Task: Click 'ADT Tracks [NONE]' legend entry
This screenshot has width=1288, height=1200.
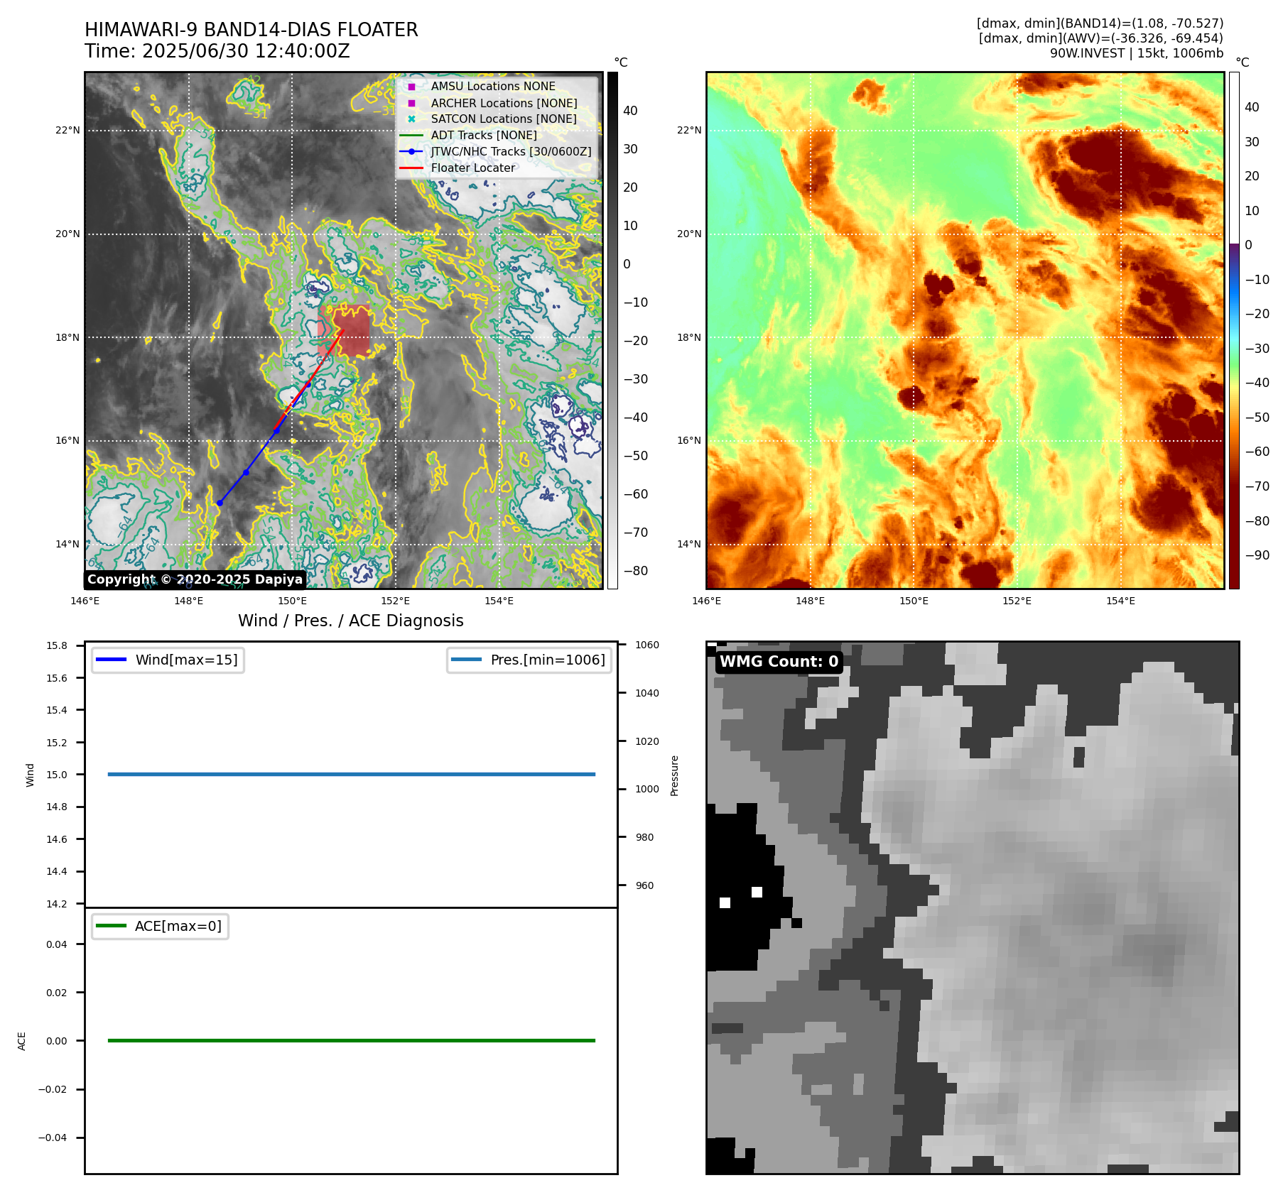Action: coord(484,135)
